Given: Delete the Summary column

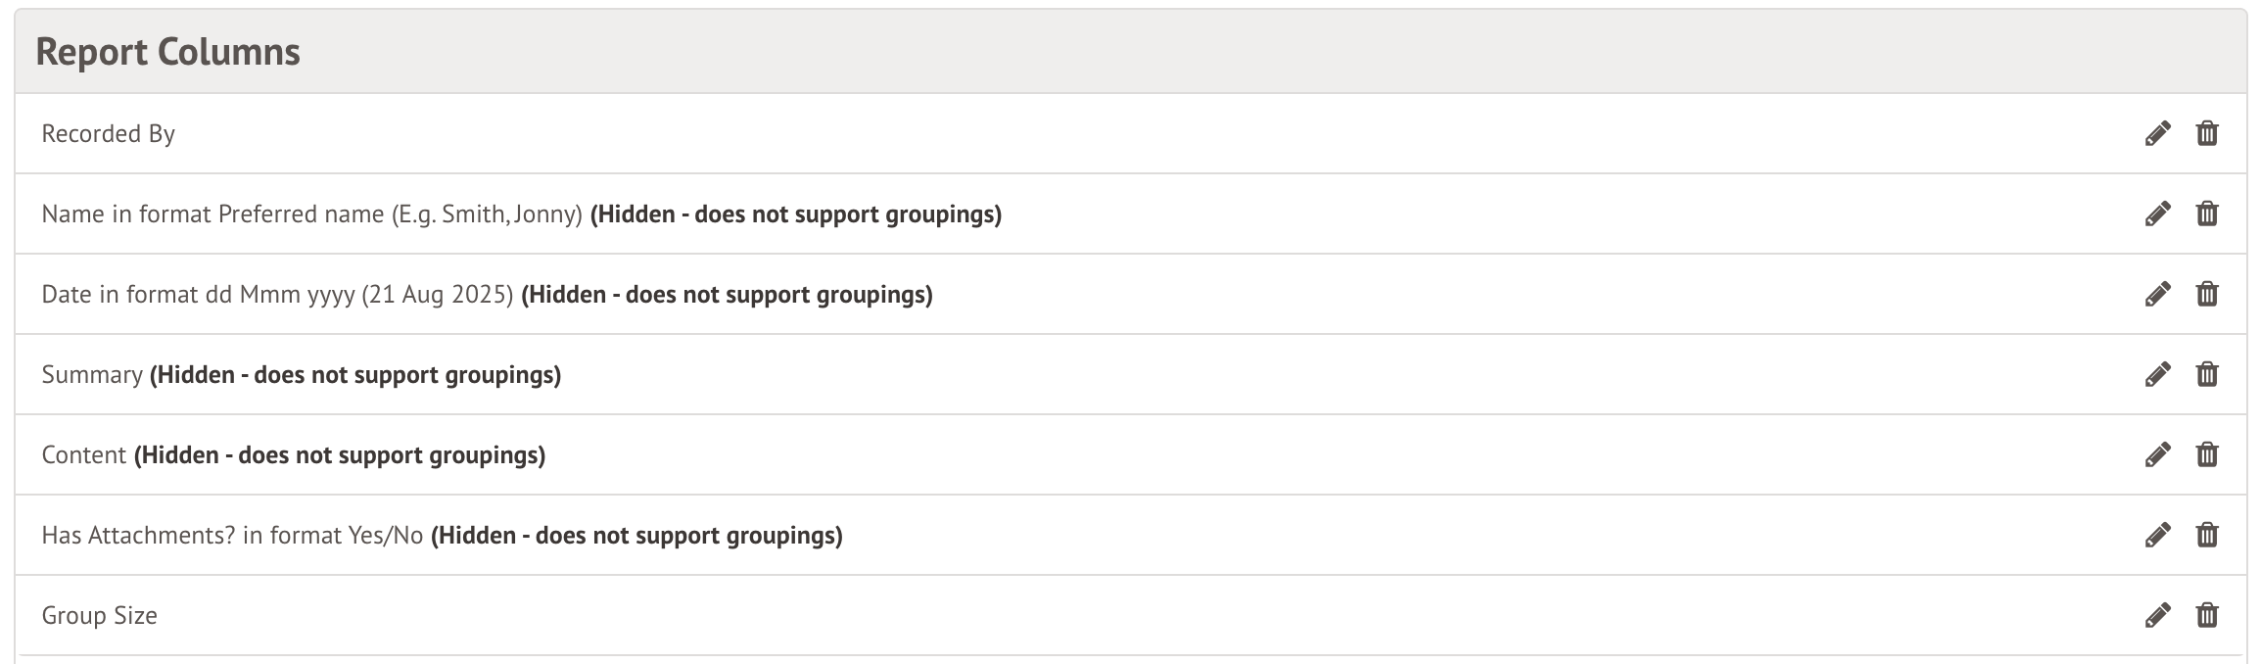Looking at the screenshot, I should coord(2207,374).
